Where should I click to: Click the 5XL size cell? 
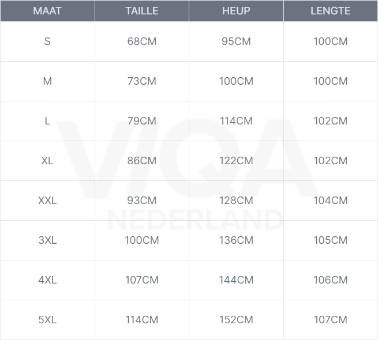(47, 320)
